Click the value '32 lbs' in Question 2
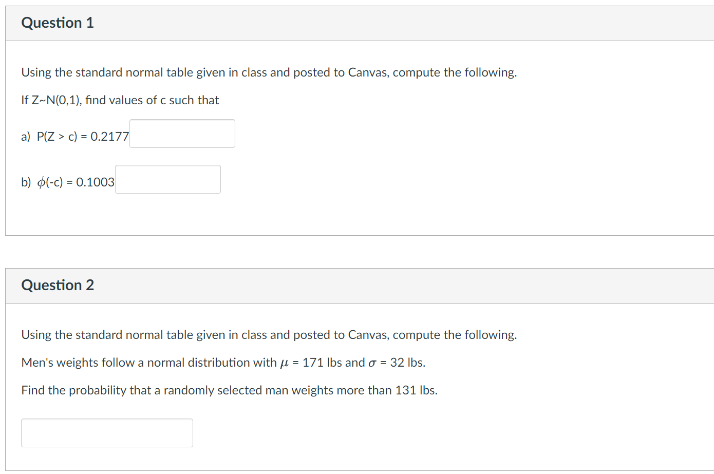714x474 pixels. point(407,363)
